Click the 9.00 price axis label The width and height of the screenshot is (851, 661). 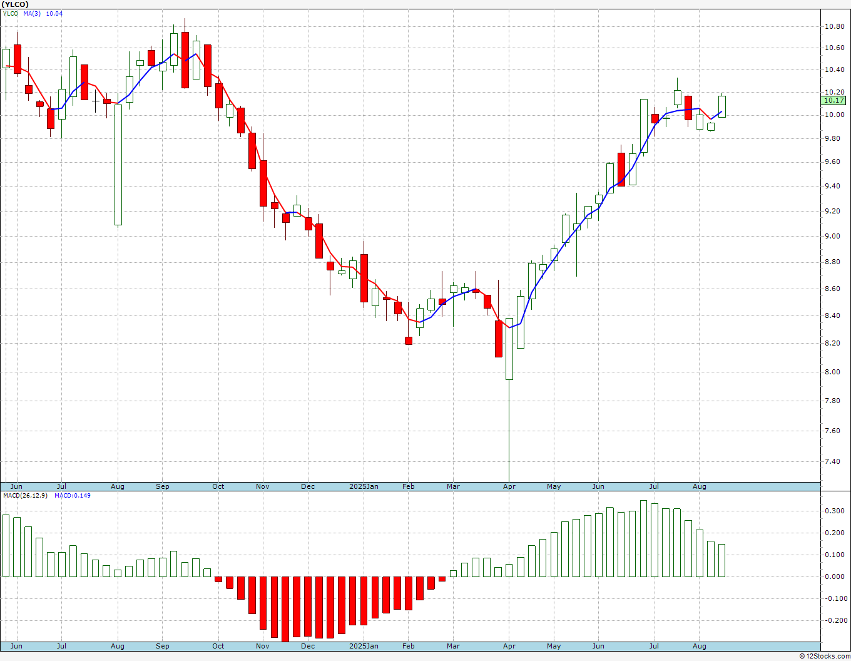(834, 236)
